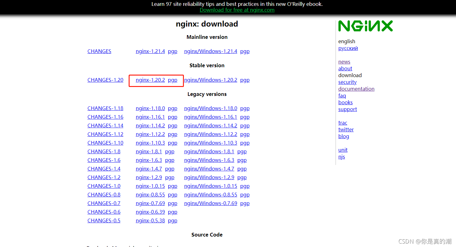Download nginx/Windows-1.8.1

[x=209, y=151]
